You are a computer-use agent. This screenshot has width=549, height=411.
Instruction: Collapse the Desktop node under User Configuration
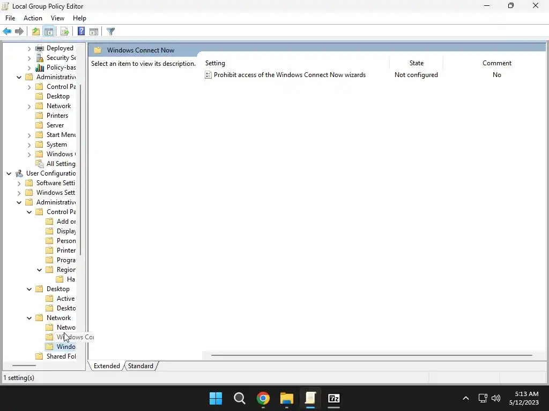click(x=29, y=289)
